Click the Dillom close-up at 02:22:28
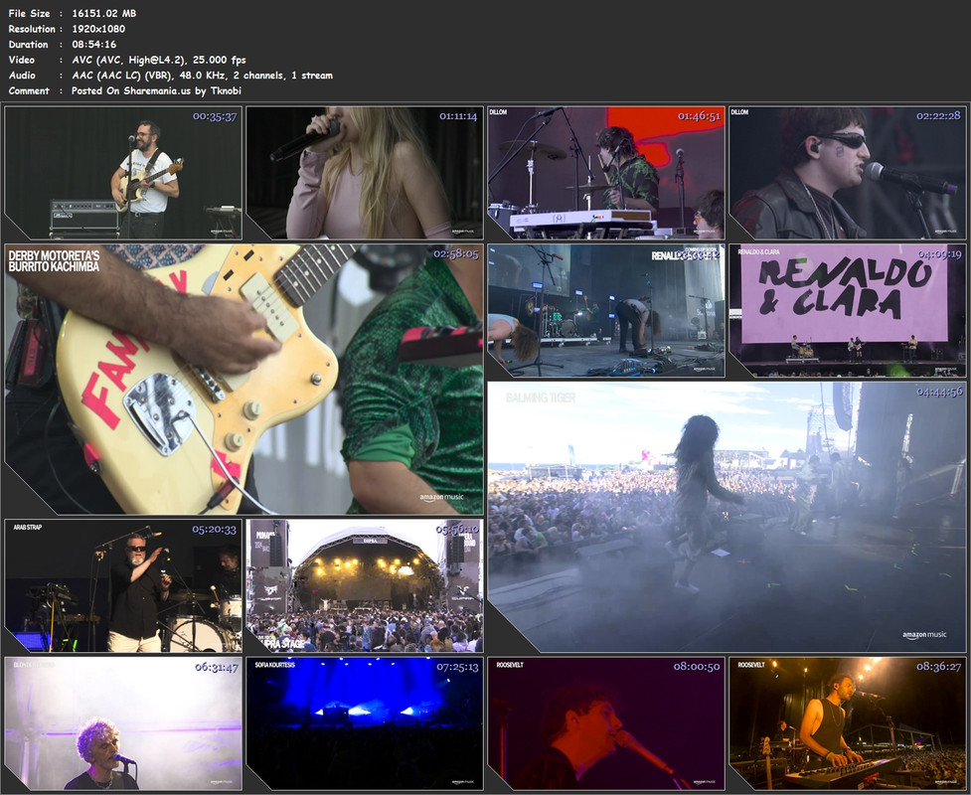The image size is (971, 795). [848, 173]
